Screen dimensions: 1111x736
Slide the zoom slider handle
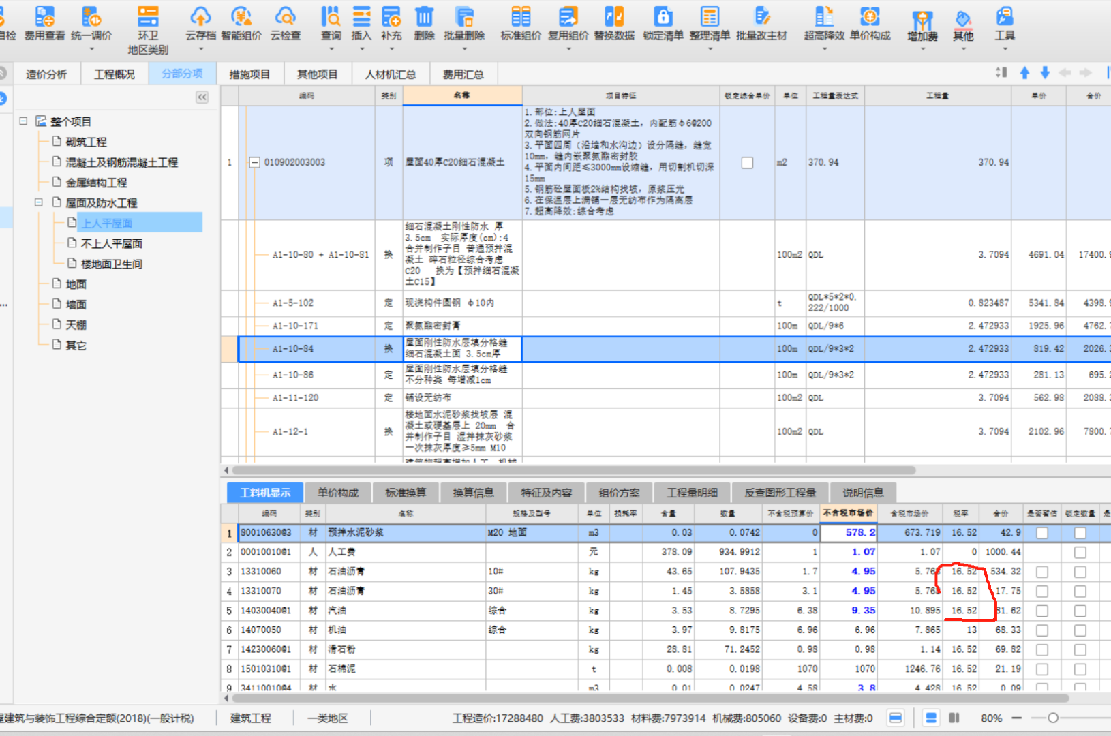1053,718
